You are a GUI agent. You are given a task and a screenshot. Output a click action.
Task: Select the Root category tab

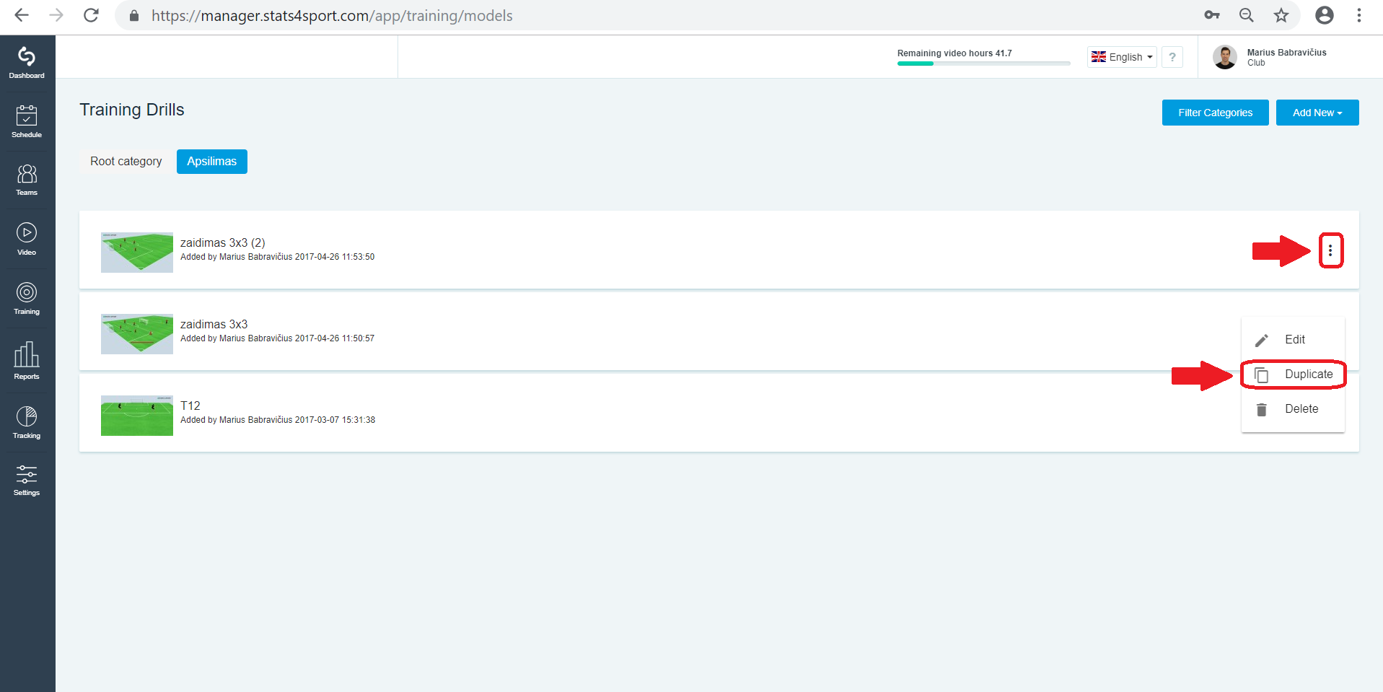click(x=126, y=162)
